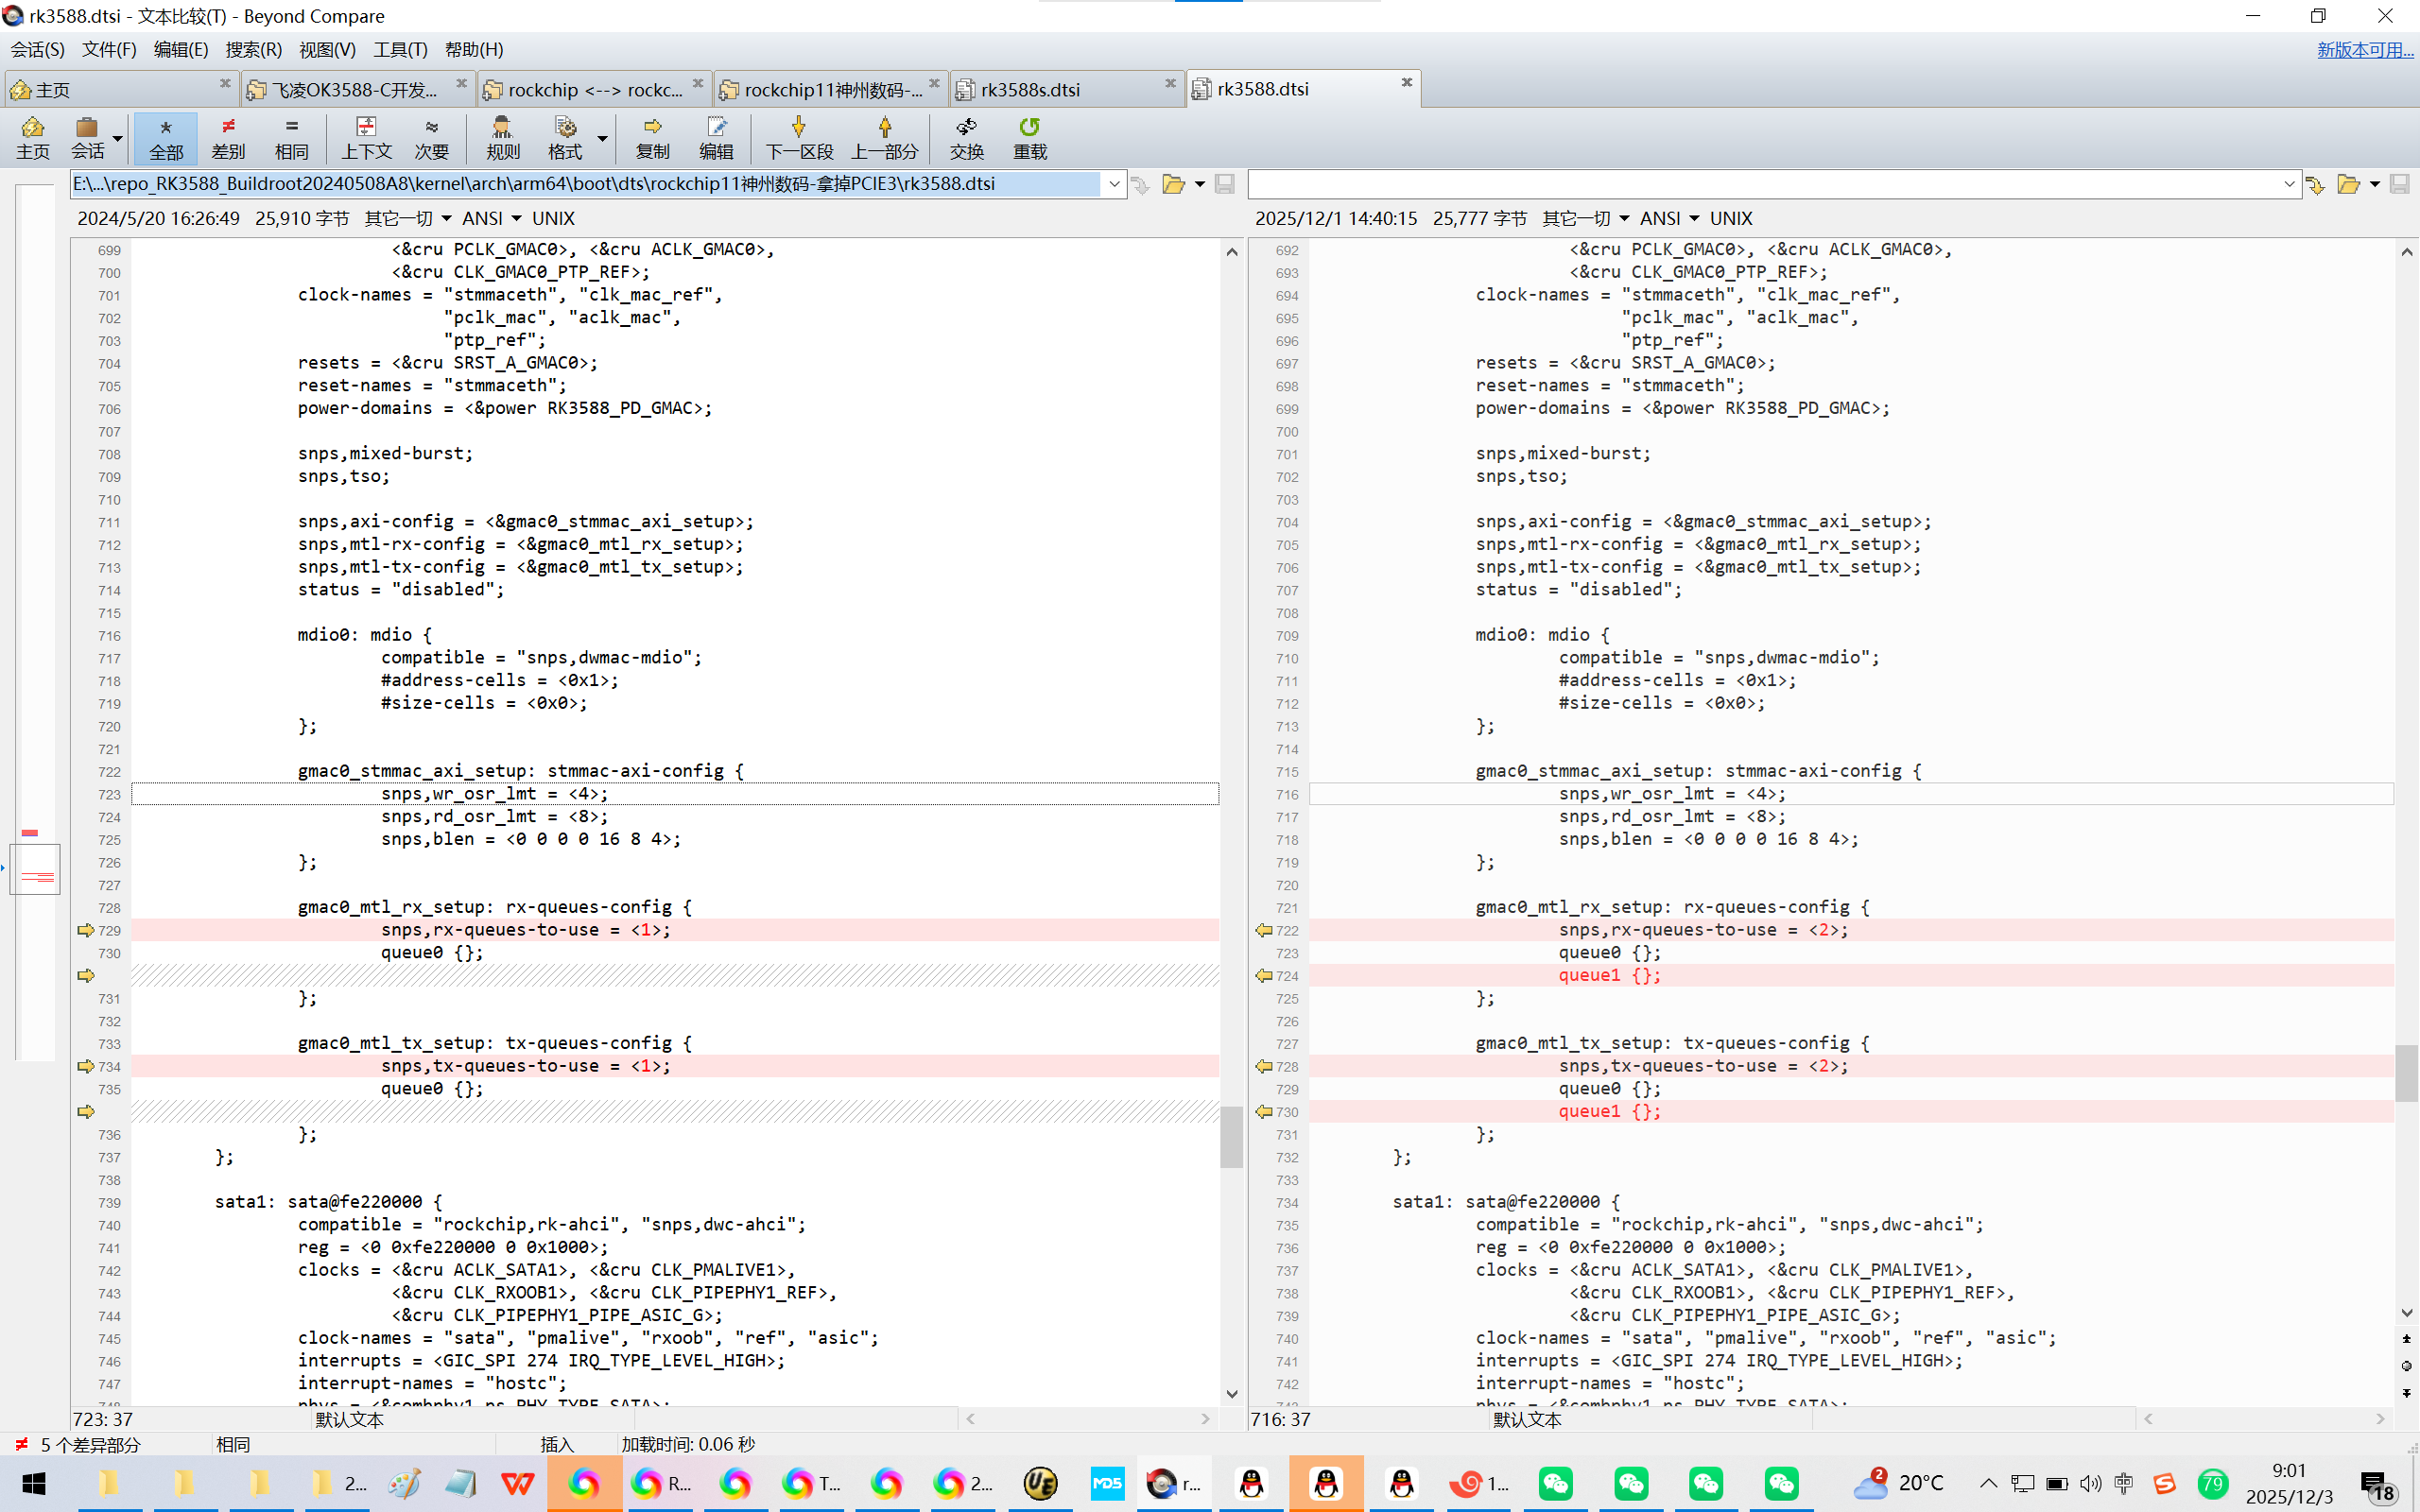Toggle Show All (全部) display filter
2420x1512 pixels.
[166, 137]
